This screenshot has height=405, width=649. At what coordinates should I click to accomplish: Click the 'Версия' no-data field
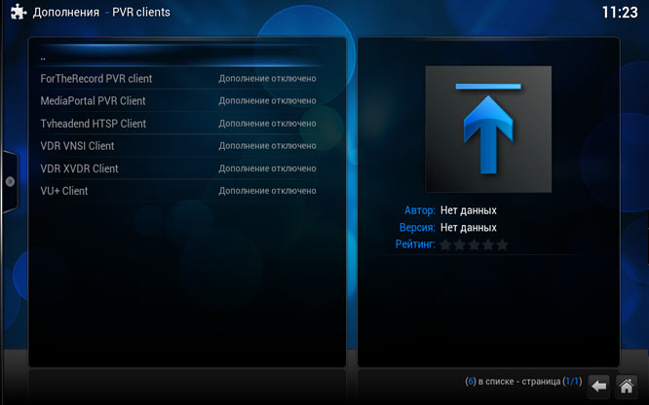pos(469,227)
